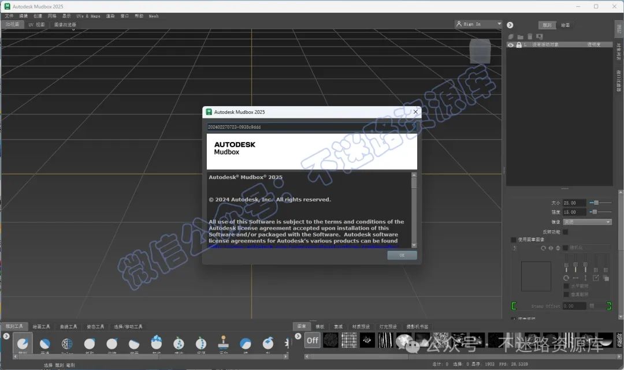
Task: Open the File menu (文件)
Action: tap(9, 16)
